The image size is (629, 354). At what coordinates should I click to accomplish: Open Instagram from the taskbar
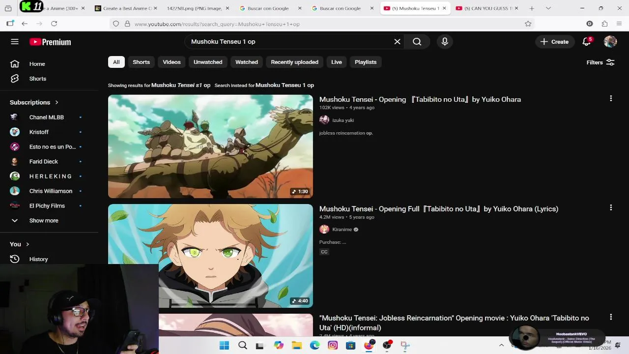[x=333, y=345]
